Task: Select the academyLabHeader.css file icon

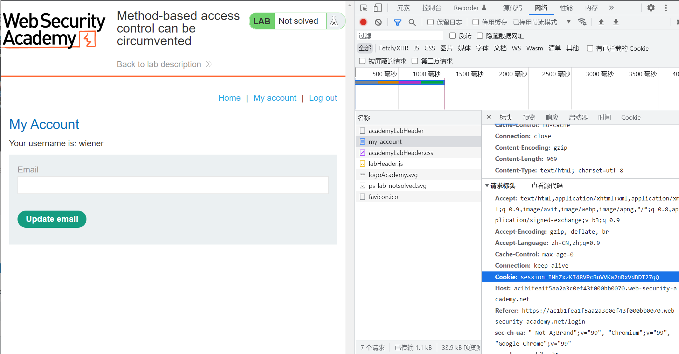Action: tap(362, 153)
